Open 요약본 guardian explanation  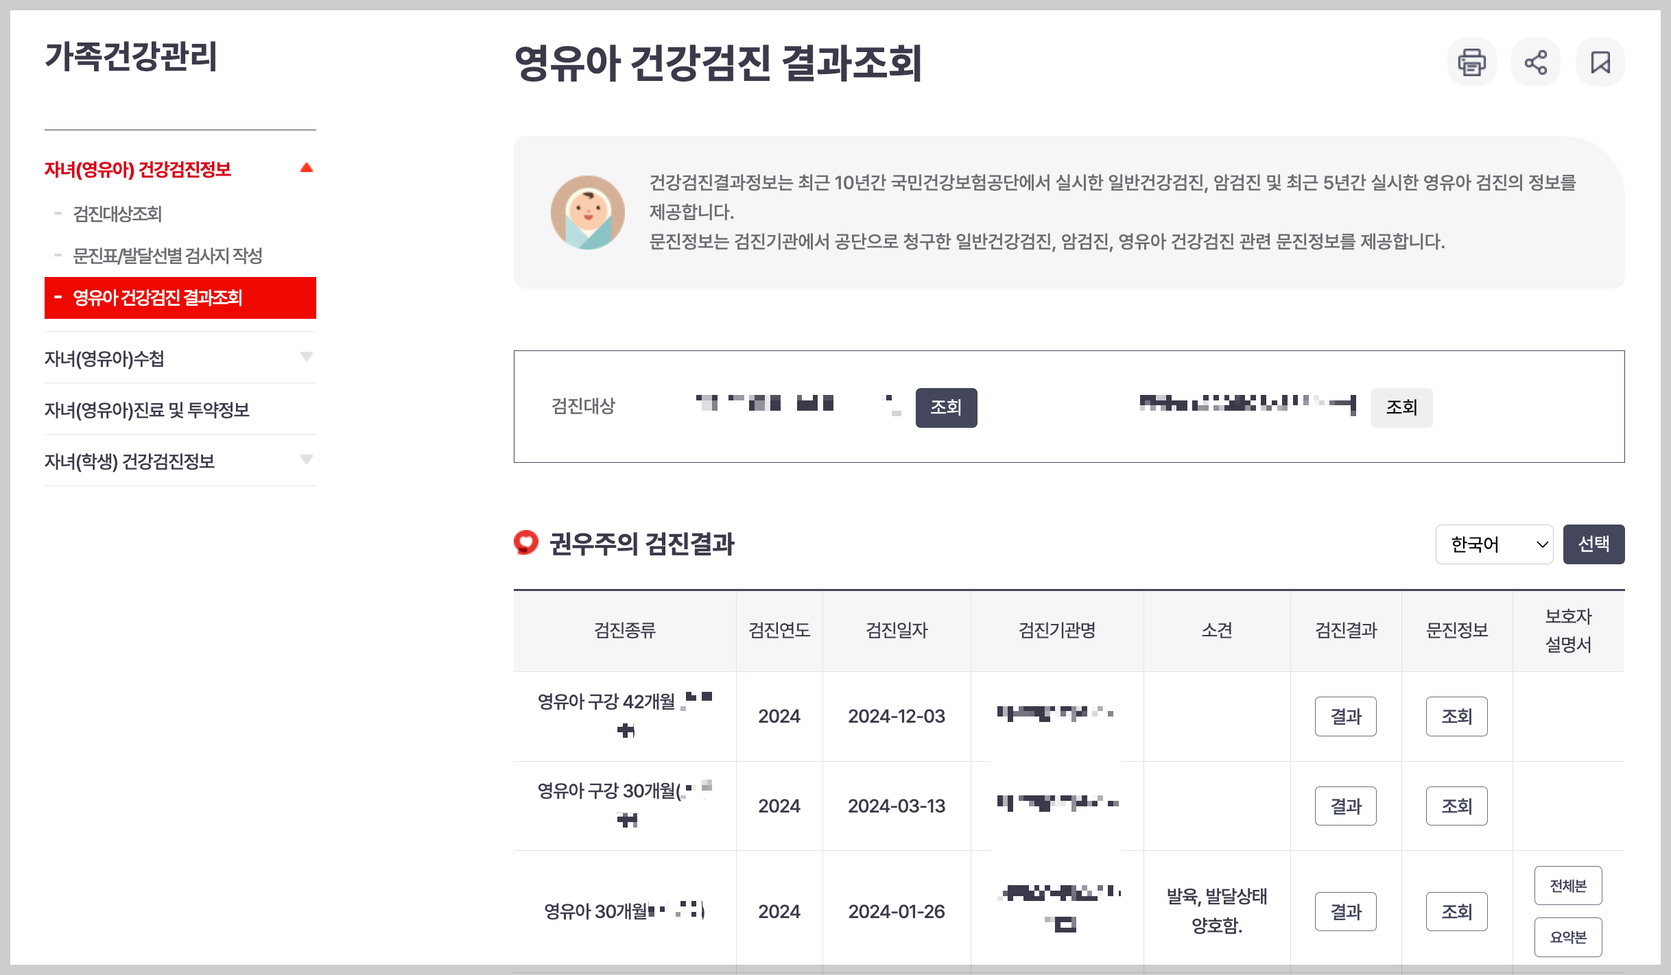point(1568,937)
